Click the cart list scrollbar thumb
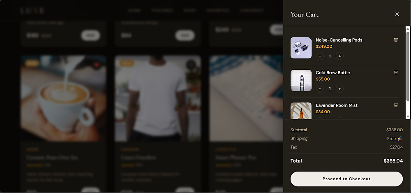The width and height of the screenshot is (411, 193). (x=408, y=66)
